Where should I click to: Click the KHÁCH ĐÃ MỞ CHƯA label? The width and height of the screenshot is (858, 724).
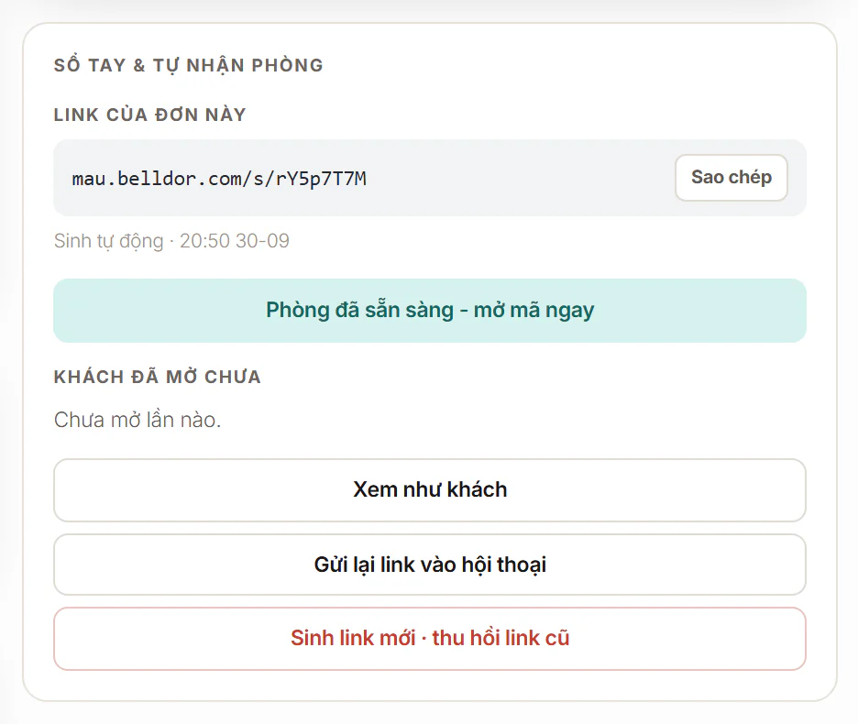click(158, 377)
